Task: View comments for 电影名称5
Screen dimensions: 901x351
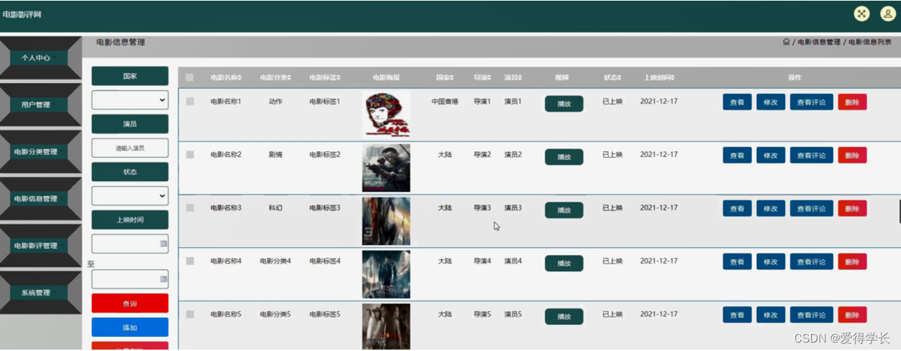Action: point(811,315)
